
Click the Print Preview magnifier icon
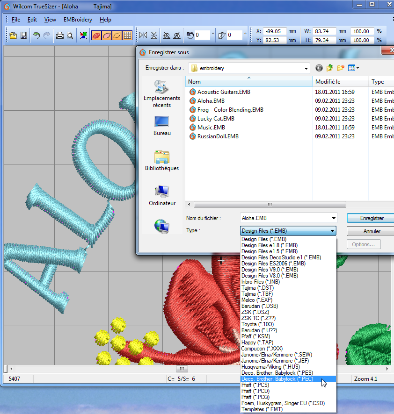[x=69, y=35]
